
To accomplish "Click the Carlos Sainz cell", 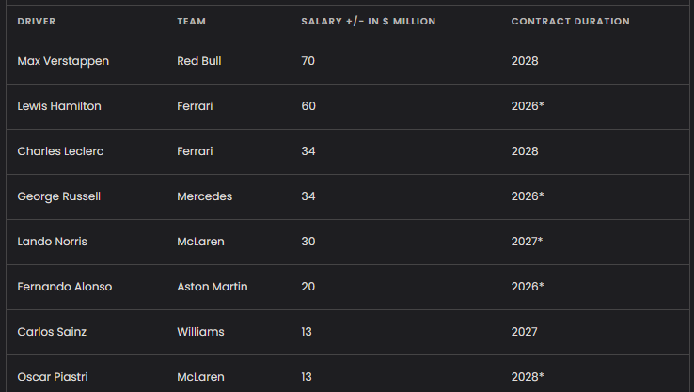I will [52, 332].
